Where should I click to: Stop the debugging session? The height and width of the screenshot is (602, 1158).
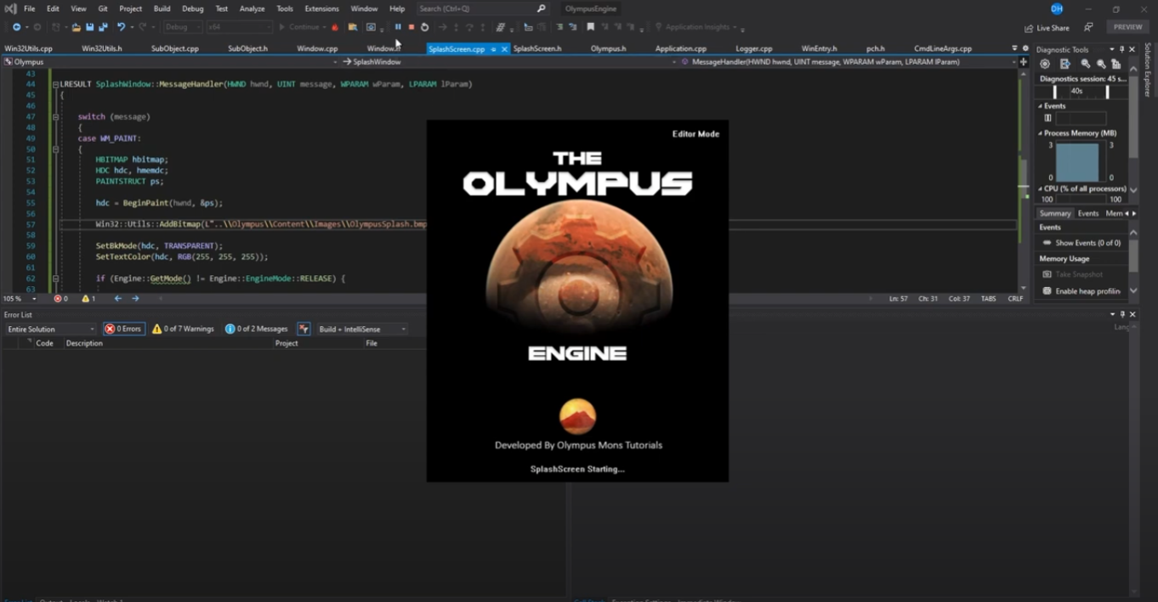pyautogui.click(x=412, y=26)
